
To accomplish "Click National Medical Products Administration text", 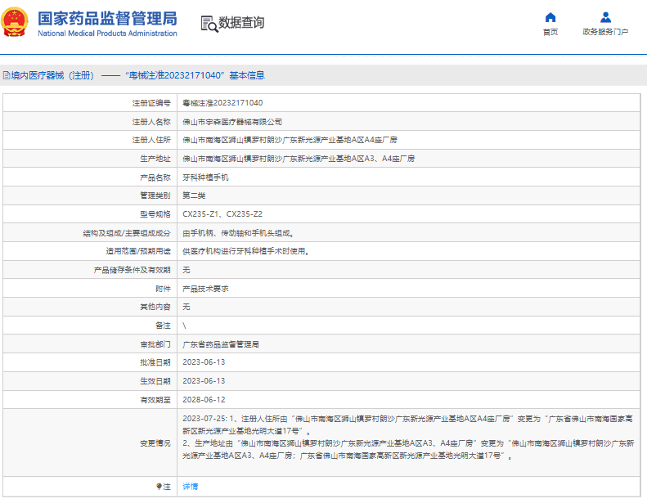I will 107,34.
